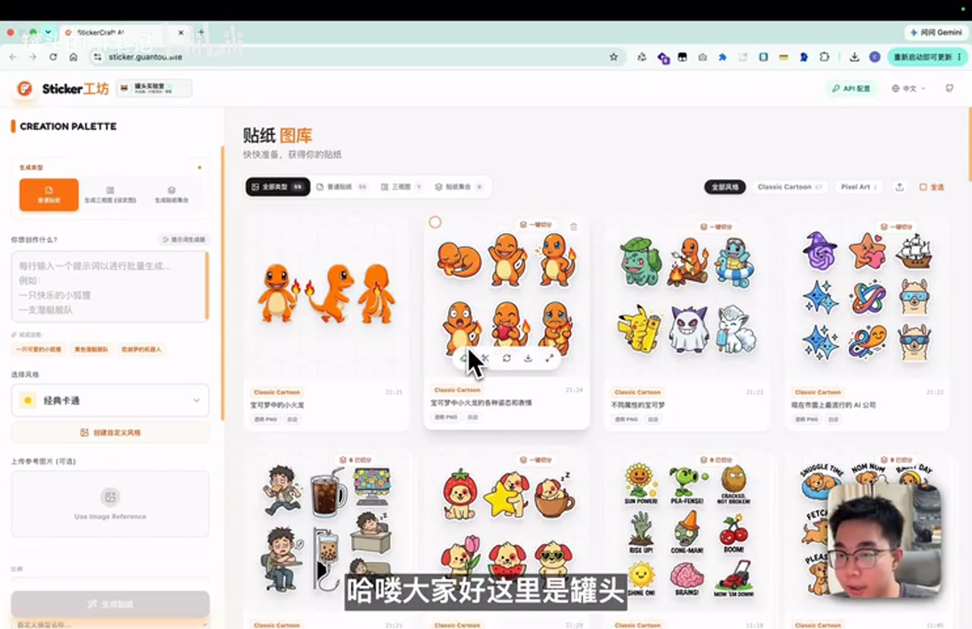The height and width of the screenshot is (629, 972).
Task: Toggle the 全选 select-all checkbox
Action: (x=932, y=187)
